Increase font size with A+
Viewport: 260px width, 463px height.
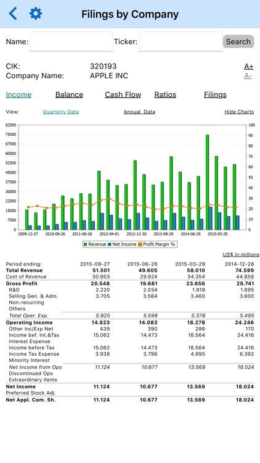coord(248,67)
